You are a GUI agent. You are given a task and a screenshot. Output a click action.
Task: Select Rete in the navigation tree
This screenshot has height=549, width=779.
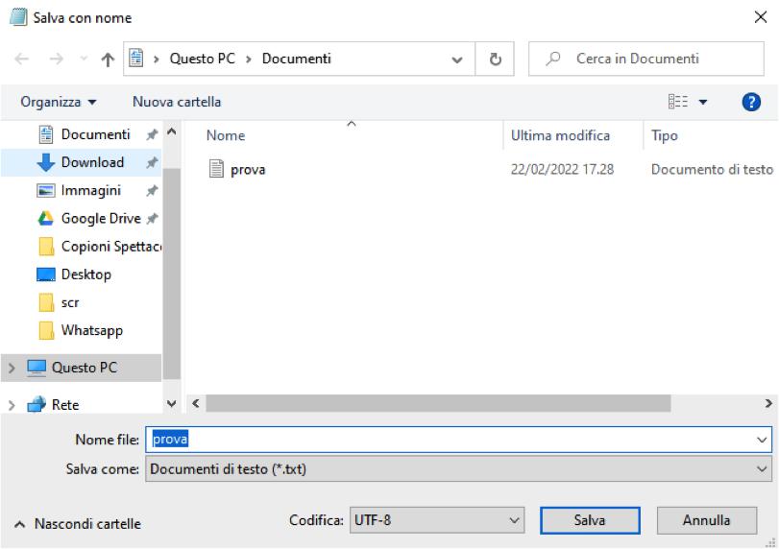pos(65,405)
